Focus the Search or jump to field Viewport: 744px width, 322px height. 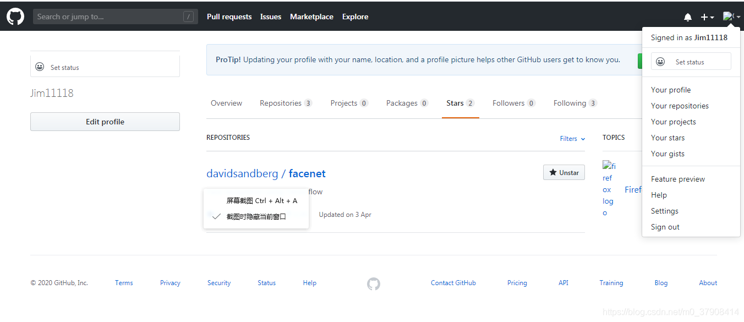(x=115, y=17)
